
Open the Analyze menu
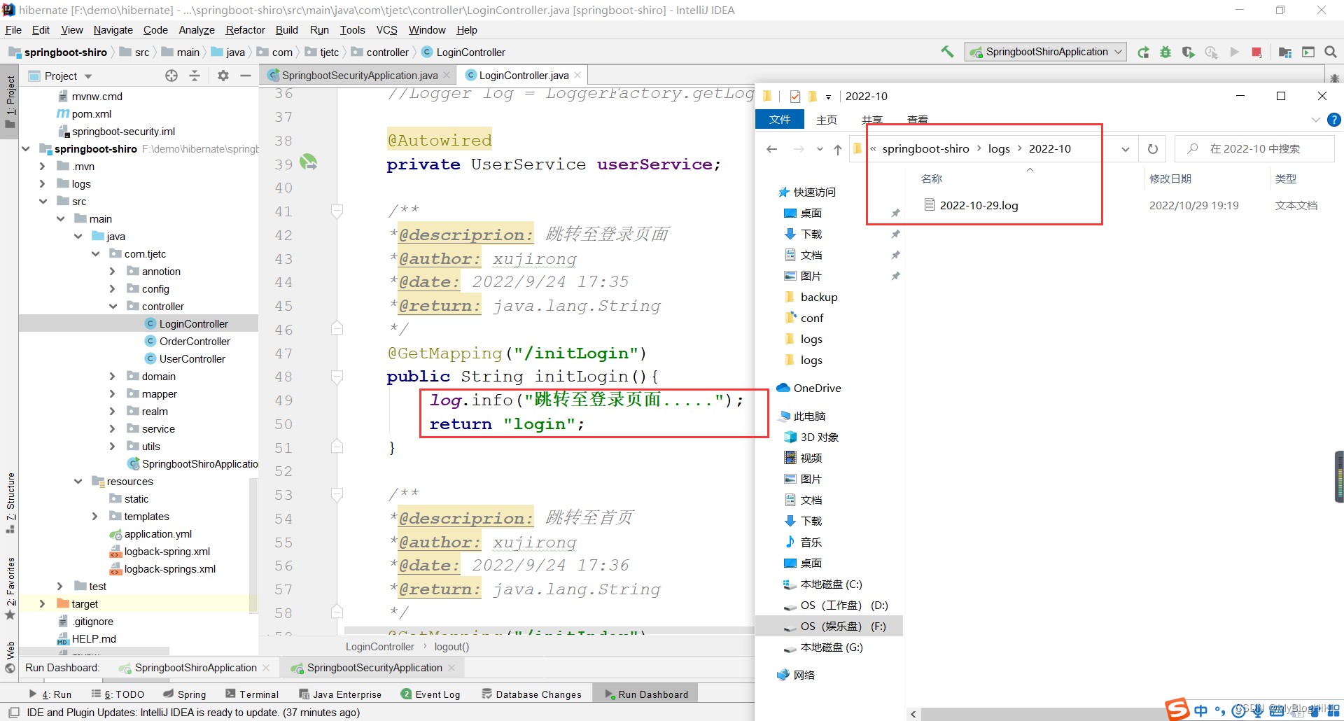(197, 30)
